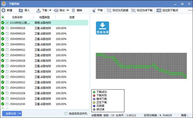Open the 全部任务 dropdown arrow
The height and width of the screenshot is (118, 193).
pos(20,114)
